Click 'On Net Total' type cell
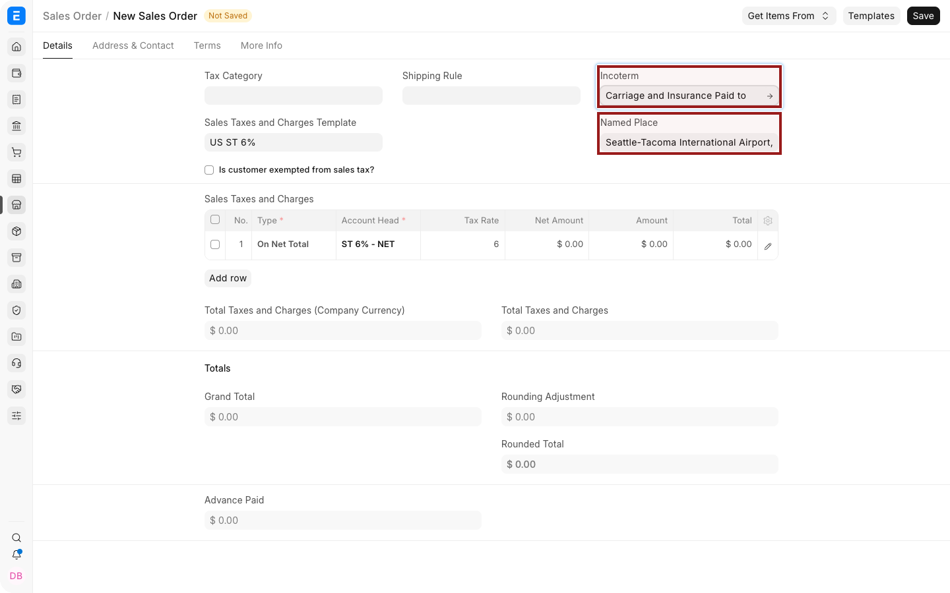Viewport: 950px width, 593px height. click(x=294, y=244)
